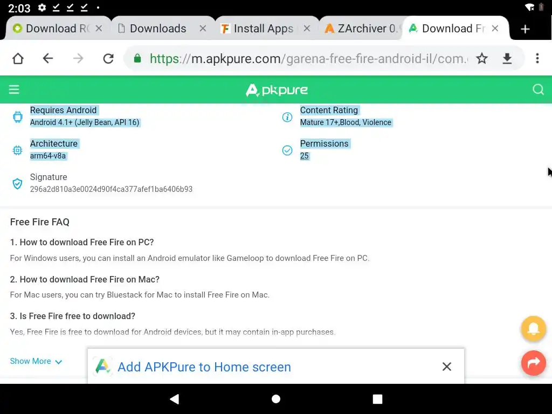Click the Permissions checkmark icon

pos(287,150)
